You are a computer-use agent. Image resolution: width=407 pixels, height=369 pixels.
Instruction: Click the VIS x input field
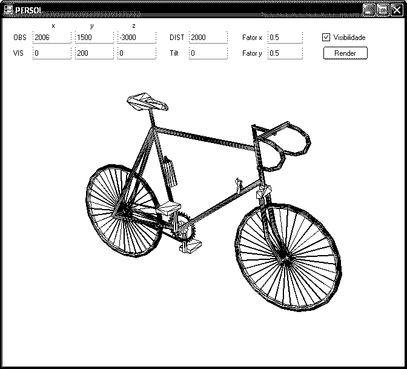[x=51, y=53]
